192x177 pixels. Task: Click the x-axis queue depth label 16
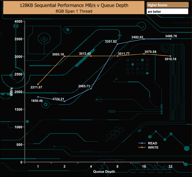[144, 166]
